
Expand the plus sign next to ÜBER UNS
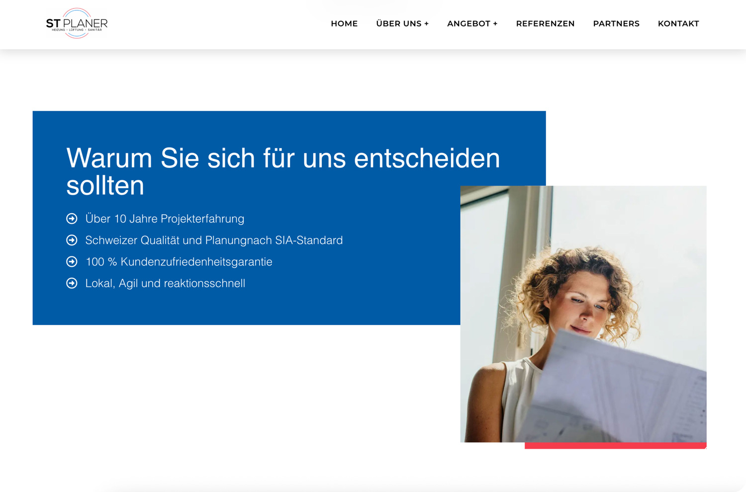426,24
